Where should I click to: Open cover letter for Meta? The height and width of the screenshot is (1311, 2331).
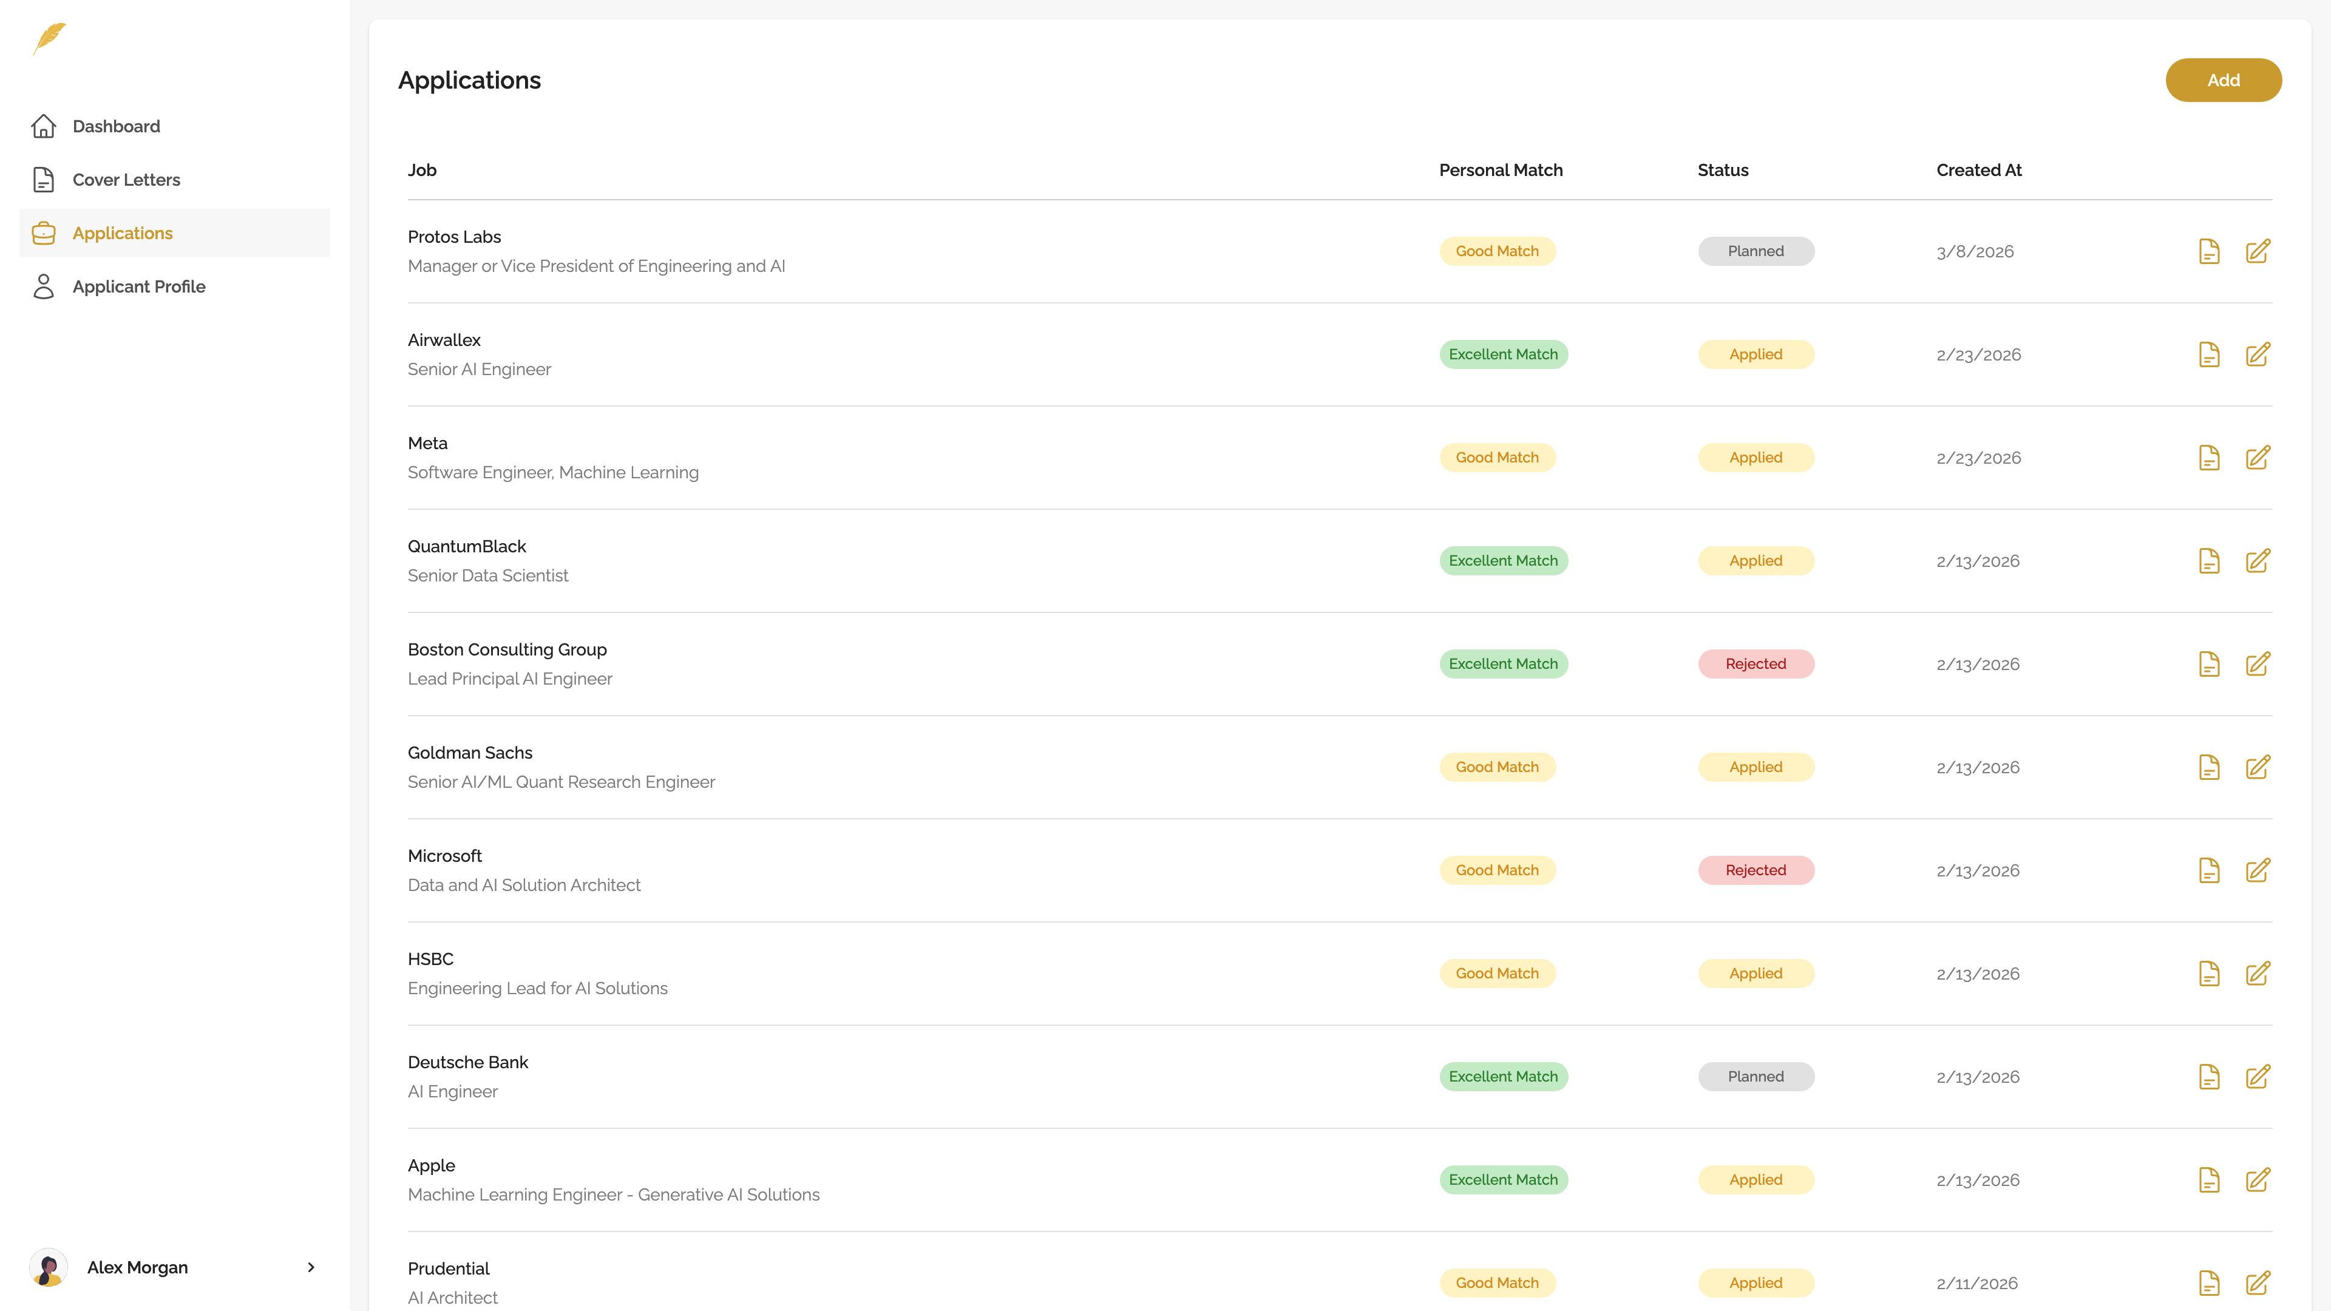[2209, 458]
